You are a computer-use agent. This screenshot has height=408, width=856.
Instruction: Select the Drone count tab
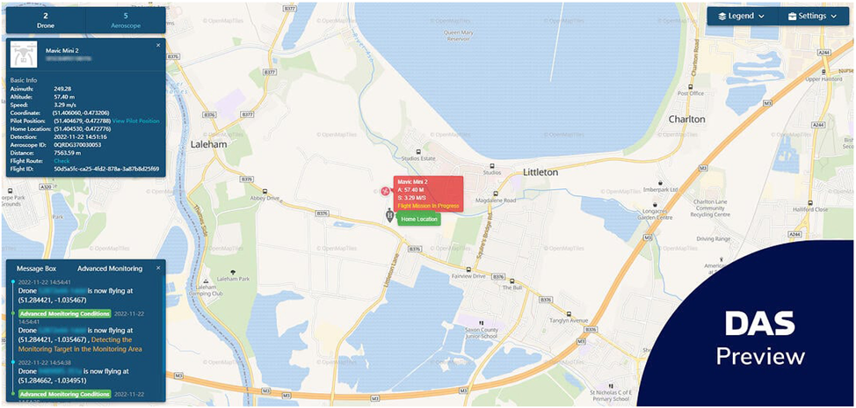(46, 20)
